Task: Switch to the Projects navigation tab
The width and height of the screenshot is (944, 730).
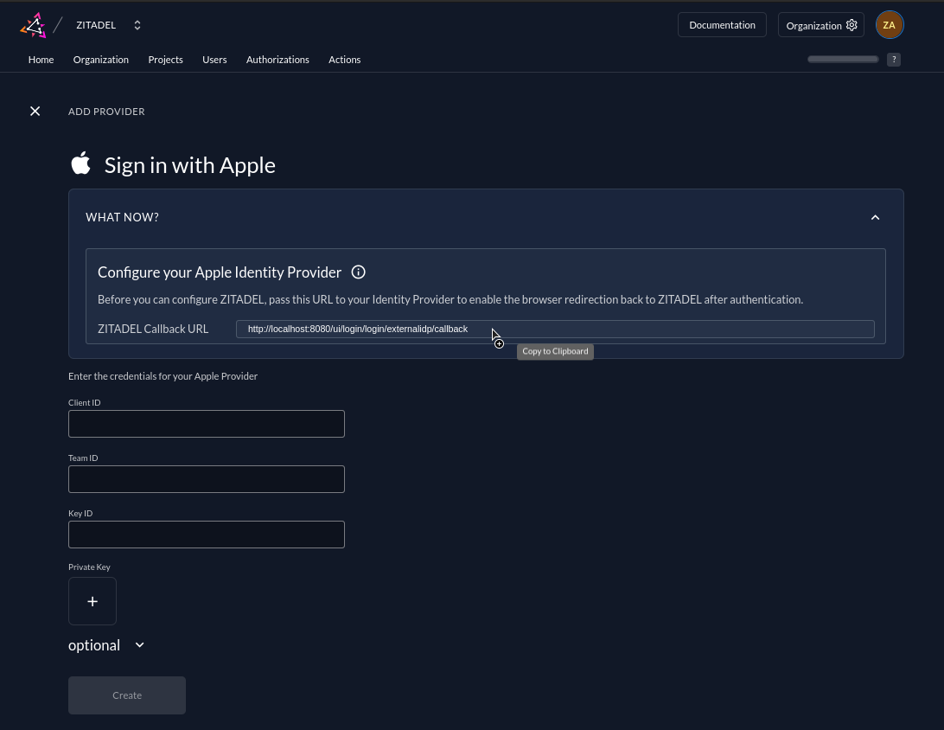Action: [x=165, y=59]
